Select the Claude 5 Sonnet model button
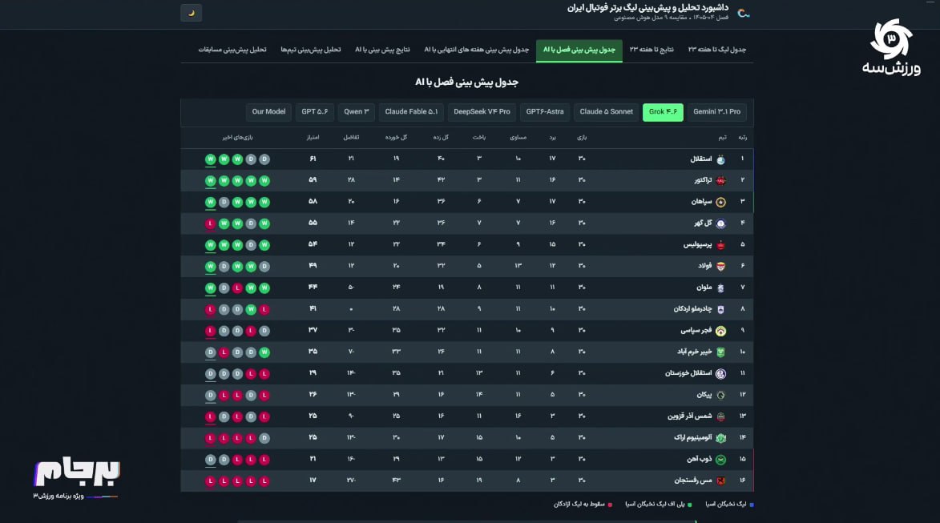 pyautogui.click(x=606, y=112)
